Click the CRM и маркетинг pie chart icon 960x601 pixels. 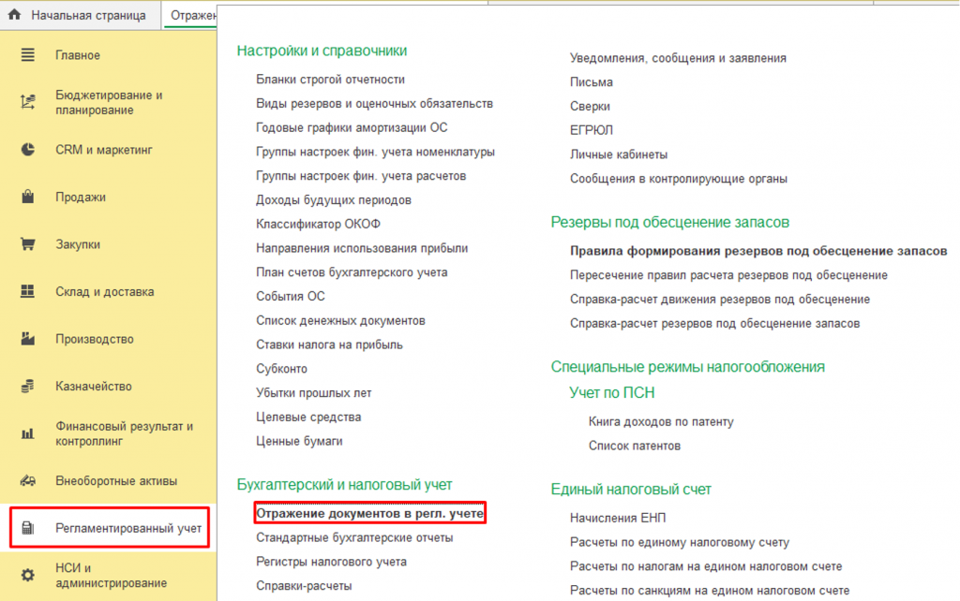point(27,150)
